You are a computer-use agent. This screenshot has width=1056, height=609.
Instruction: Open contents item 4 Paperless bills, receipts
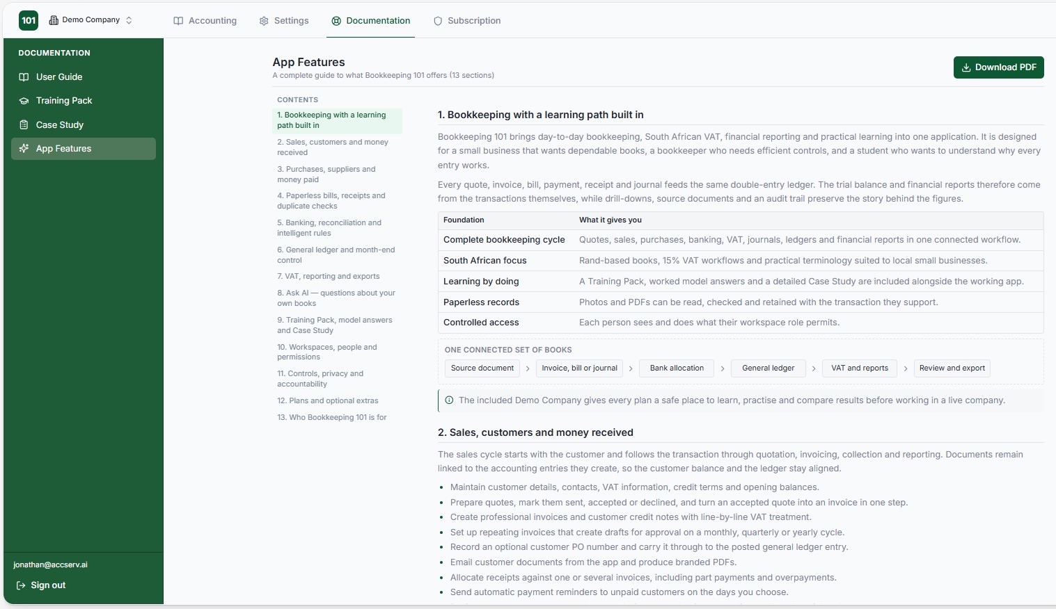point(337,201)
